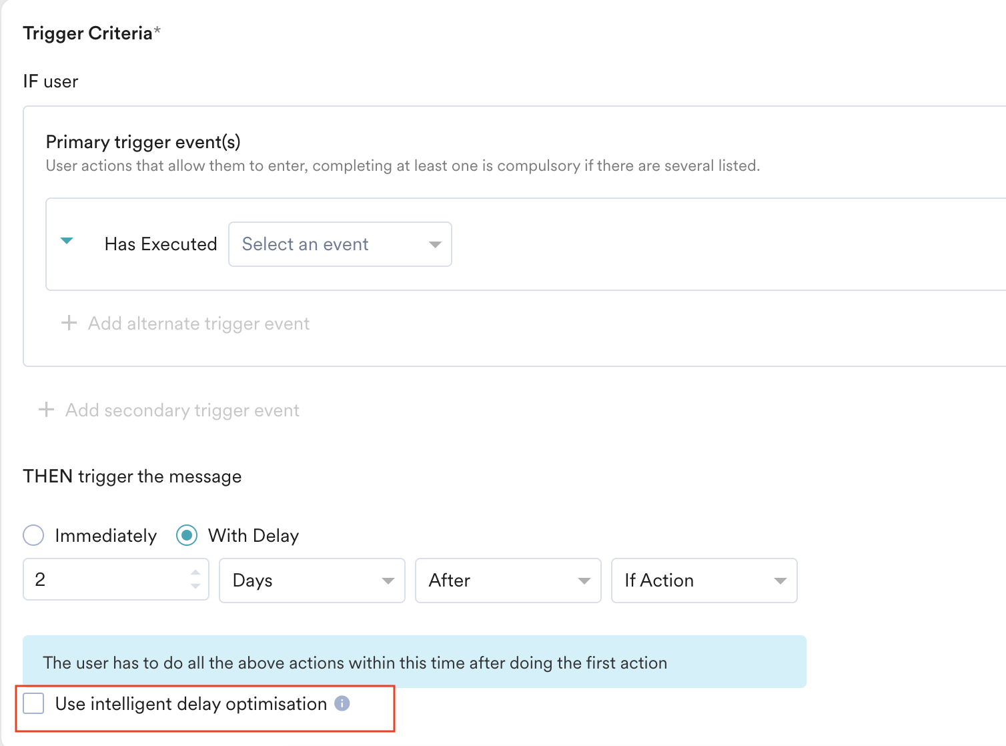Click info icon next to intelligent delay optimisation
Image resolution: width=1006 pixels, height=746 pixels.
[342, 703]
